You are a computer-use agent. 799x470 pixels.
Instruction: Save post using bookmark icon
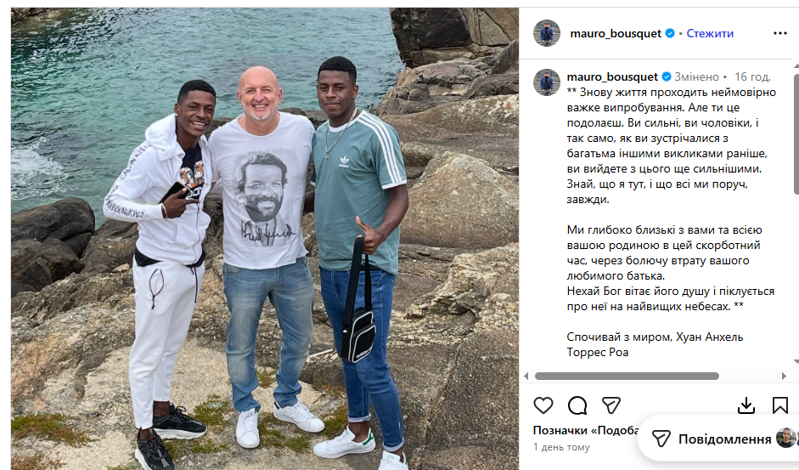(x=779, y=405)
